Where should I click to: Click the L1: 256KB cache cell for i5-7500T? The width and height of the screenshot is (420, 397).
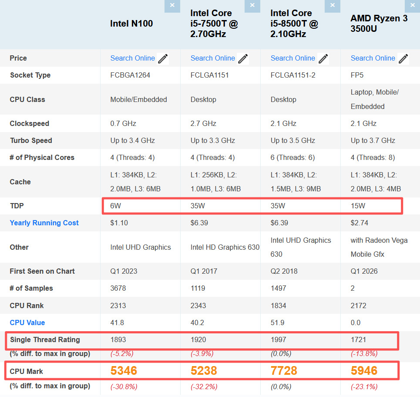click(215, 182)
